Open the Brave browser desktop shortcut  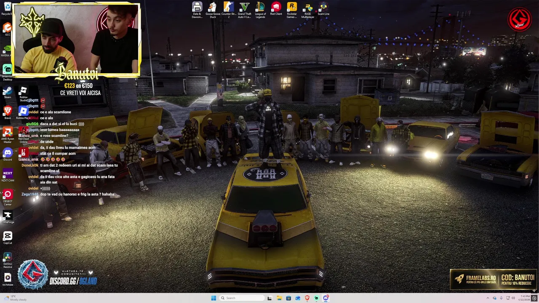[7, 112]
